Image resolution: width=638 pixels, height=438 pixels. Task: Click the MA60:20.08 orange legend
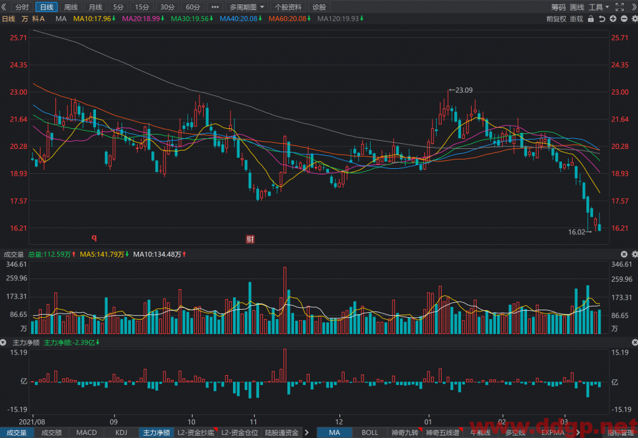(289, 19)
